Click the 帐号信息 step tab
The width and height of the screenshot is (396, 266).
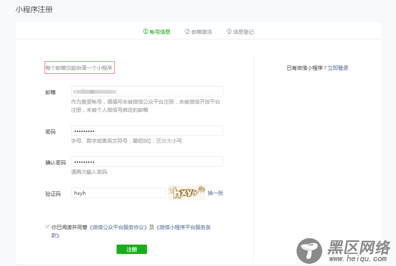(156, 32)
